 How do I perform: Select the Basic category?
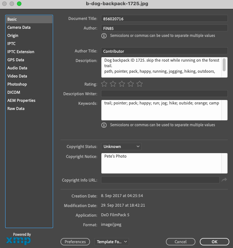(29, 19)
